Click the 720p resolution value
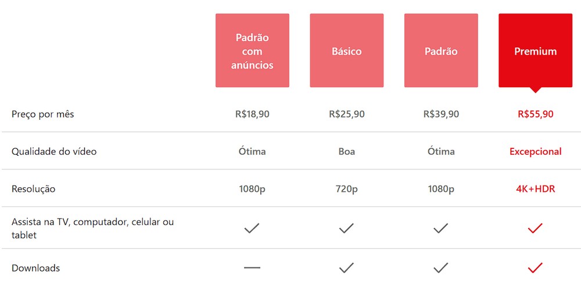 (346, 189)
